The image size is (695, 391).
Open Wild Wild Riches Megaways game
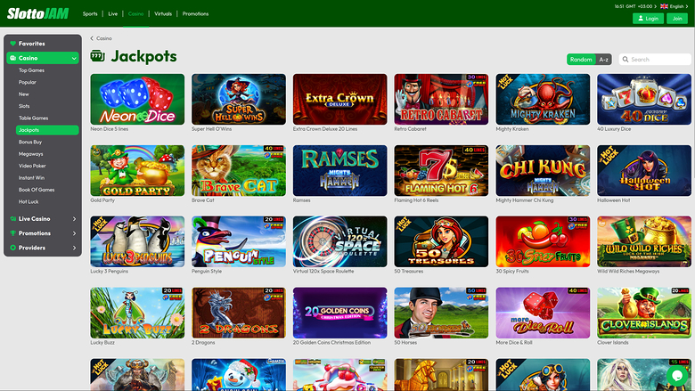pyautogui.click(x=644, y=241)
